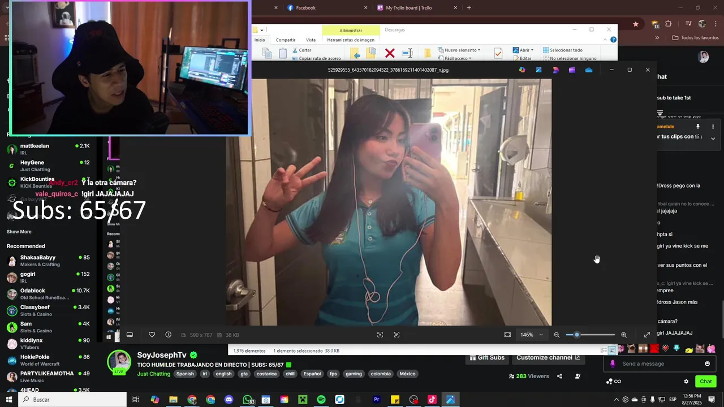The image size is (724, 407).
Task: Switch to the Vista ribbon tab
Action: pyautogui.click(x=311, y=40)
